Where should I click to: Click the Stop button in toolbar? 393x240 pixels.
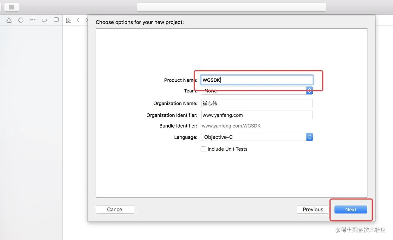[12, 7]
